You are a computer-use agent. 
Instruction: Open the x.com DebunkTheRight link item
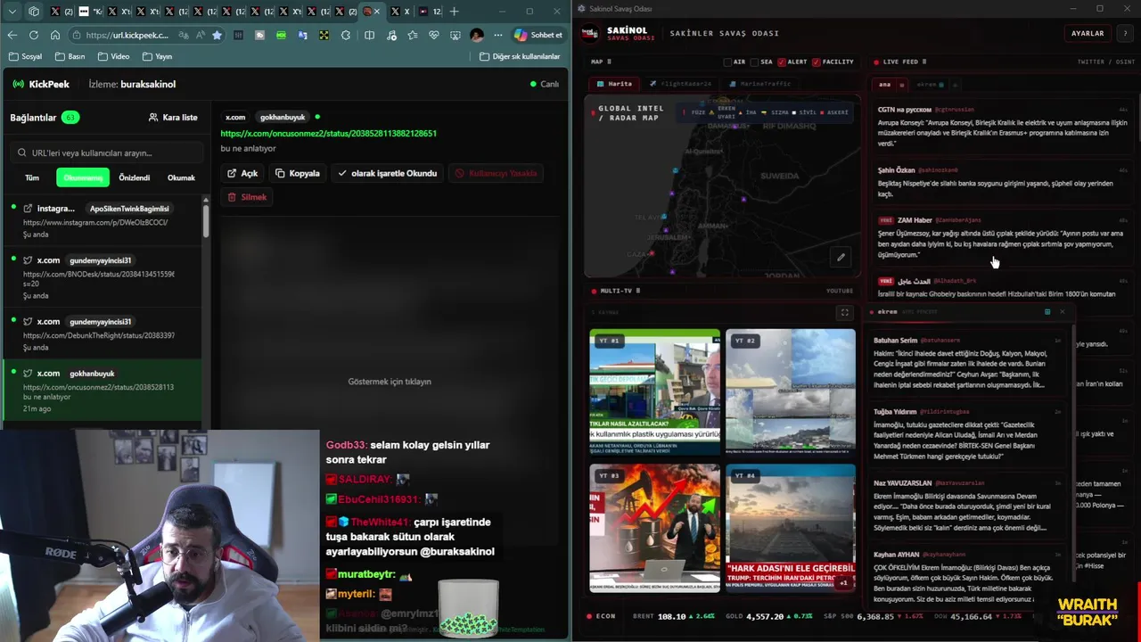click(x=102, y=334)
